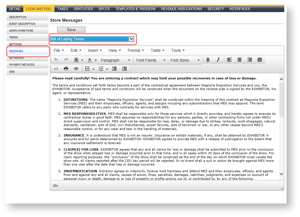
Task: Align text to the left
Action: [229, 60]
